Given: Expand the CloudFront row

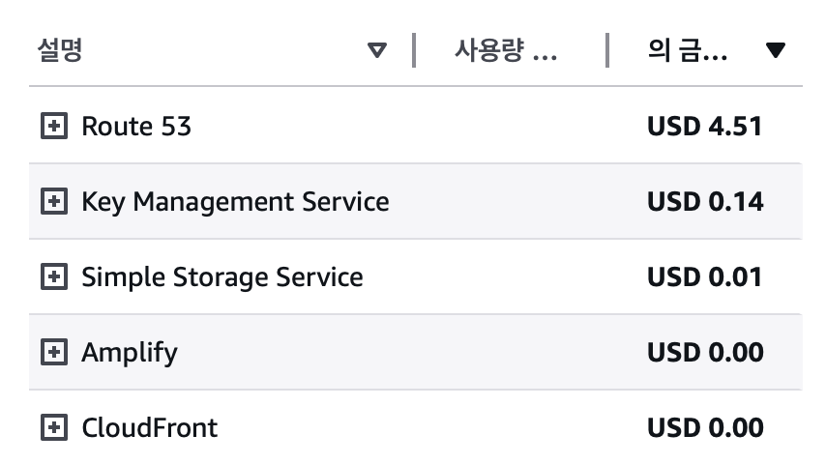Looking at the screenshot, I should 54,427.
